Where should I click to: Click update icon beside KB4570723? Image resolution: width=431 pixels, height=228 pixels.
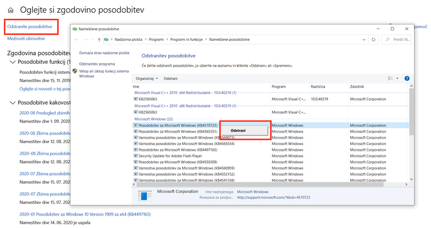(135, 125)
